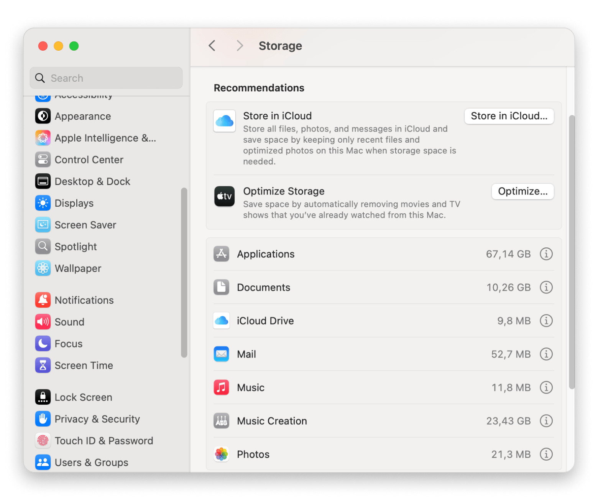Select Displays label in sidebar
The height and width of the screenshot is (504, 598).
click(x=74, y=203)
